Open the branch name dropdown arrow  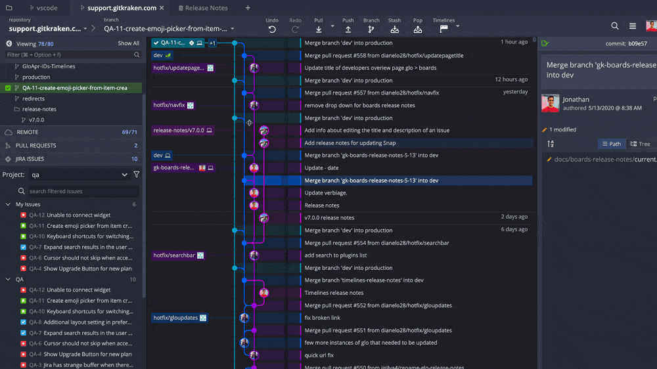click(x=233, y=29)
